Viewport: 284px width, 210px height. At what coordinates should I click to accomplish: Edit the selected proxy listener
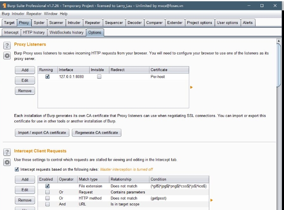[x=25, y=80]
